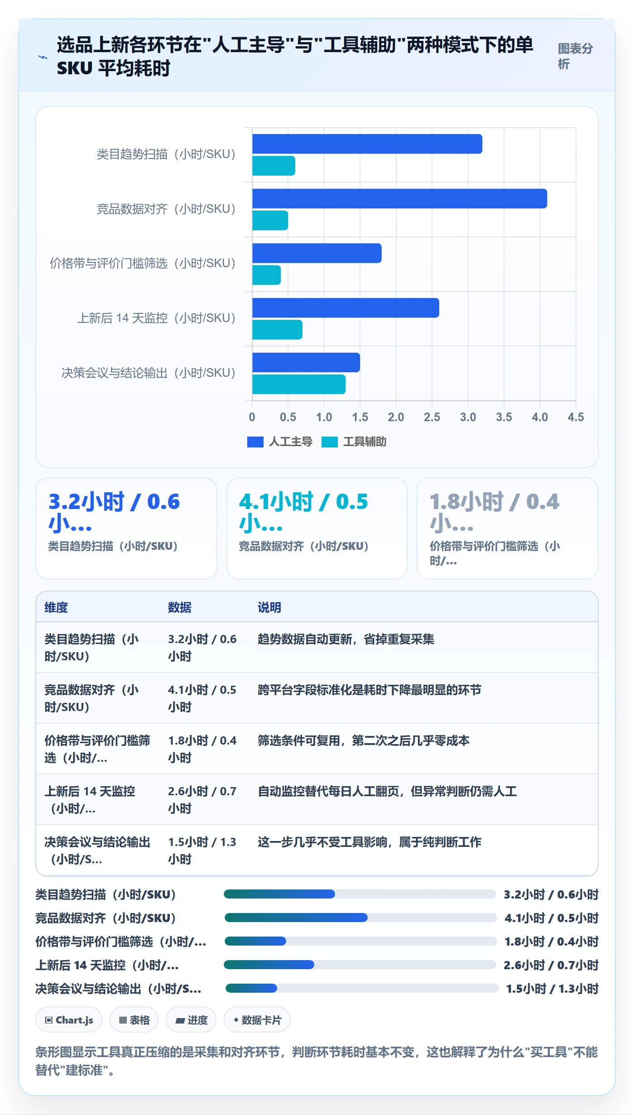Open the 4.1小时 / 0.5 data card
This screenshot has width=634, height=1115.
317,529
